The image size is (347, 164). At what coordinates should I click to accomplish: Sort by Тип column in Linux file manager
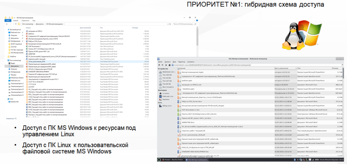pyautogui.click(x=314, y=69)
